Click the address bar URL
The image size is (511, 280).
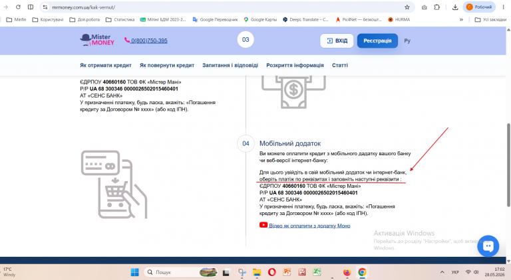(83, 7)
